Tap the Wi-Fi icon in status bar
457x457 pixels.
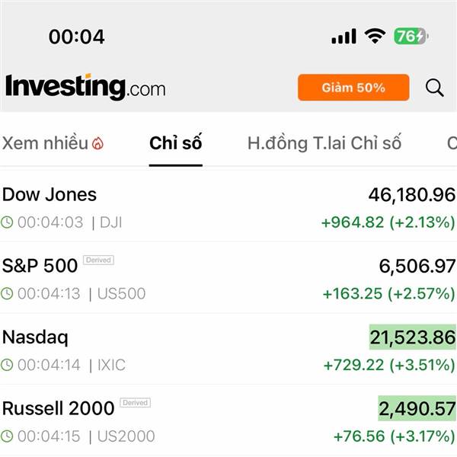375,36
